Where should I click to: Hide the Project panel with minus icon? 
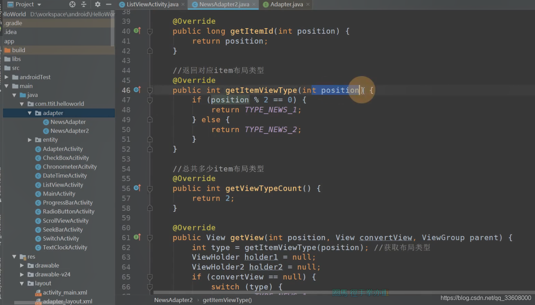(108, 4)
